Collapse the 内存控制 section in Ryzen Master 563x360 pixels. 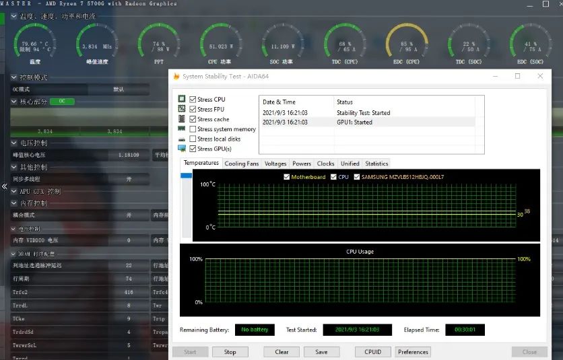(x=14, y=203)
